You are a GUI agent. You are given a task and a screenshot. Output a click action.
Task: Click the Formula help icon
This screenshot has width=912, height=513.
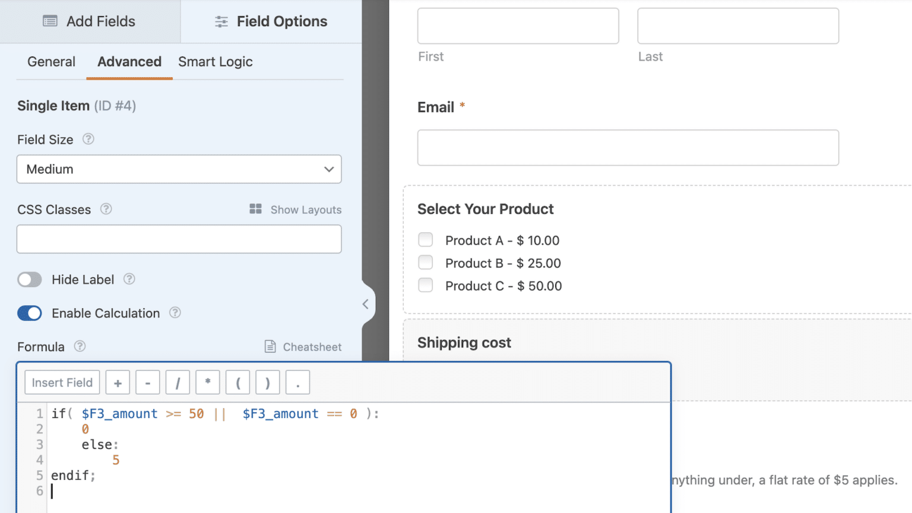80,346
